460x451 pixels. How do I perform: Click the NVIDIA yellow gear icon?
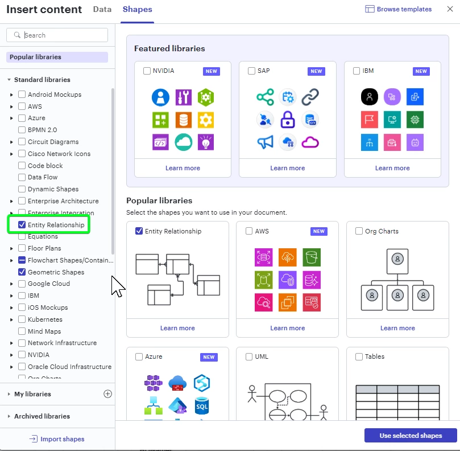click(206, 120)
